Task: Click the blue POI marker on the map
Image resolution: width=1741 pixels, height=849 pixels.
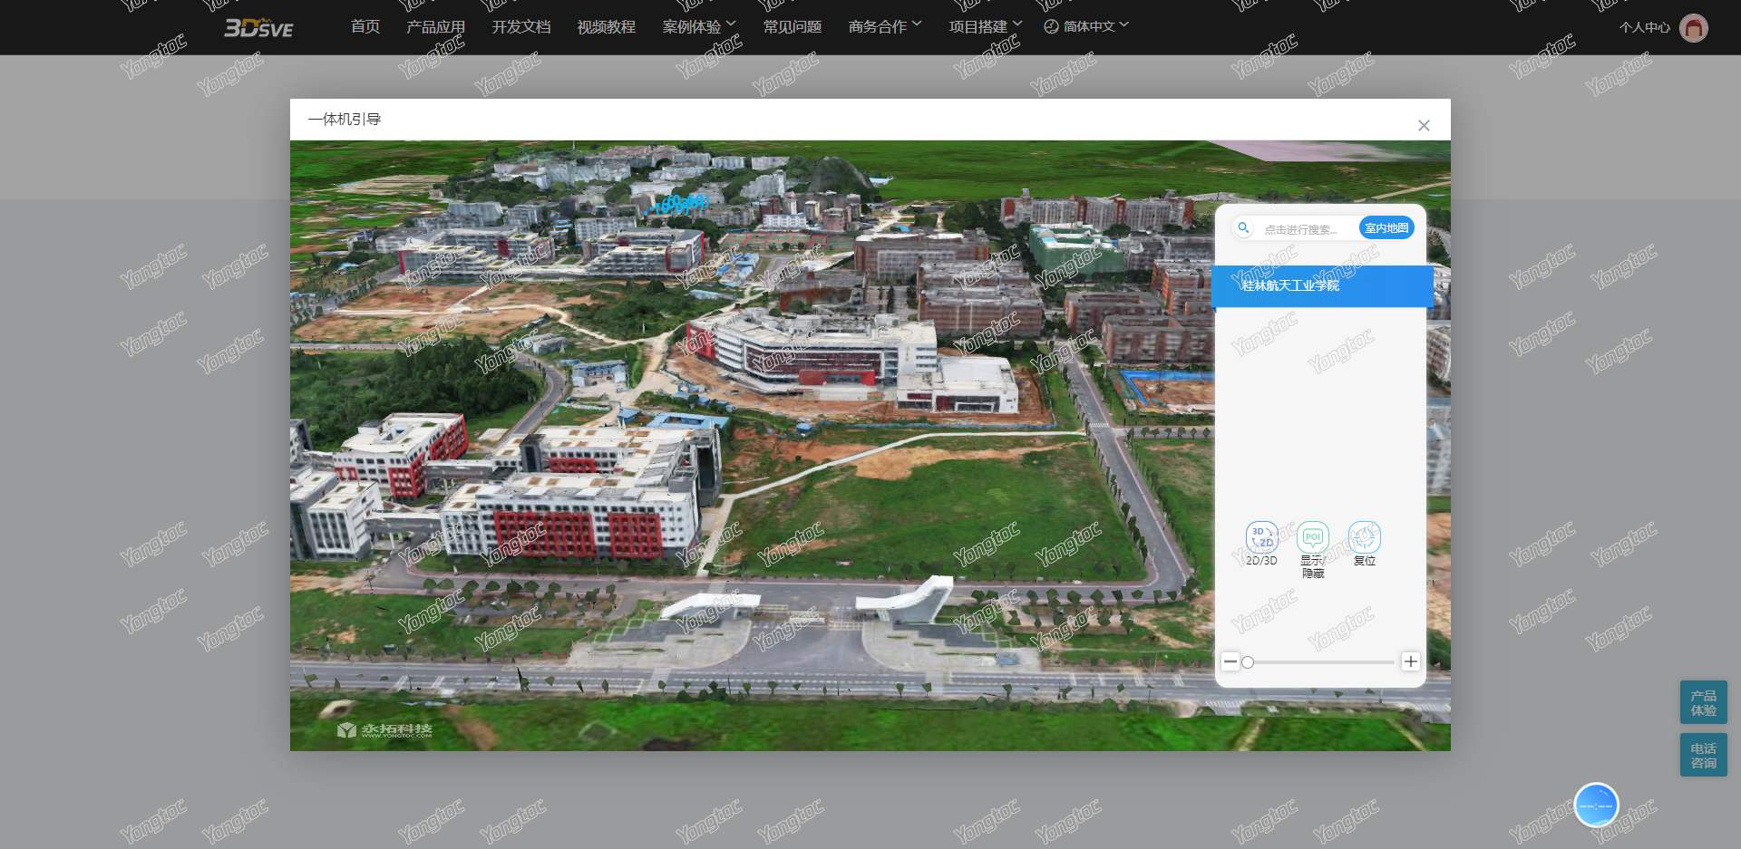Action: point(682,203)
